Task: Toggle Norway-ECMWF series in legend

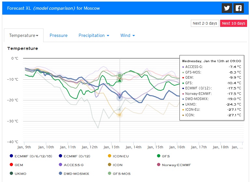Action: 174,165
